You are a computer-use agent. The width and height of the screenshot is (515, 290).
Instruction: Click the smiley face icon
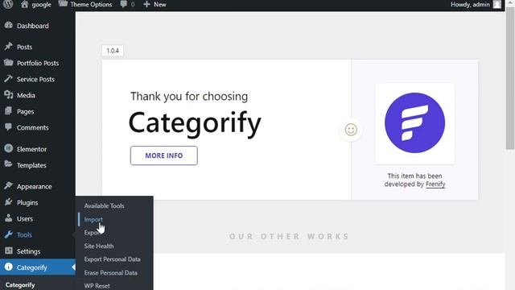(x=351, y=130)
